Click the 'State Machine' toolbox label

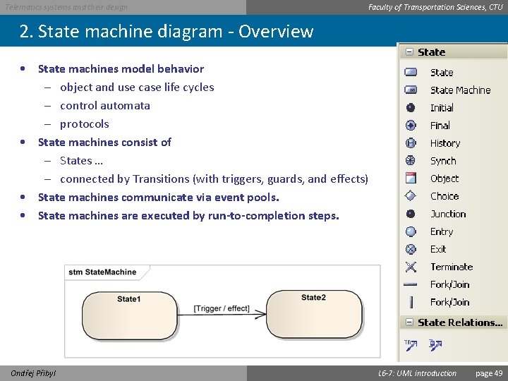[460, 90]
